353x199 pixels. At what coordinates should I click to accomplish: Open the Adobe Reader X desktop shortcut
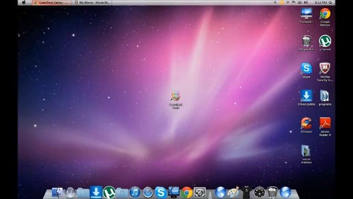325,127
